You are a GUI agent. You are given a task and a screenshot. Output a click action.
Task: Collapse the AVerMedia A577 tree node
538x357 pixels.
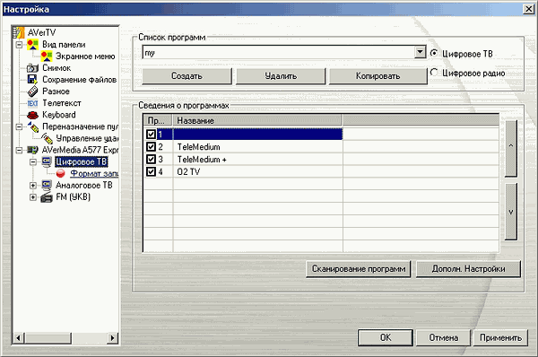pyautogui.click(x=19, y=150)
